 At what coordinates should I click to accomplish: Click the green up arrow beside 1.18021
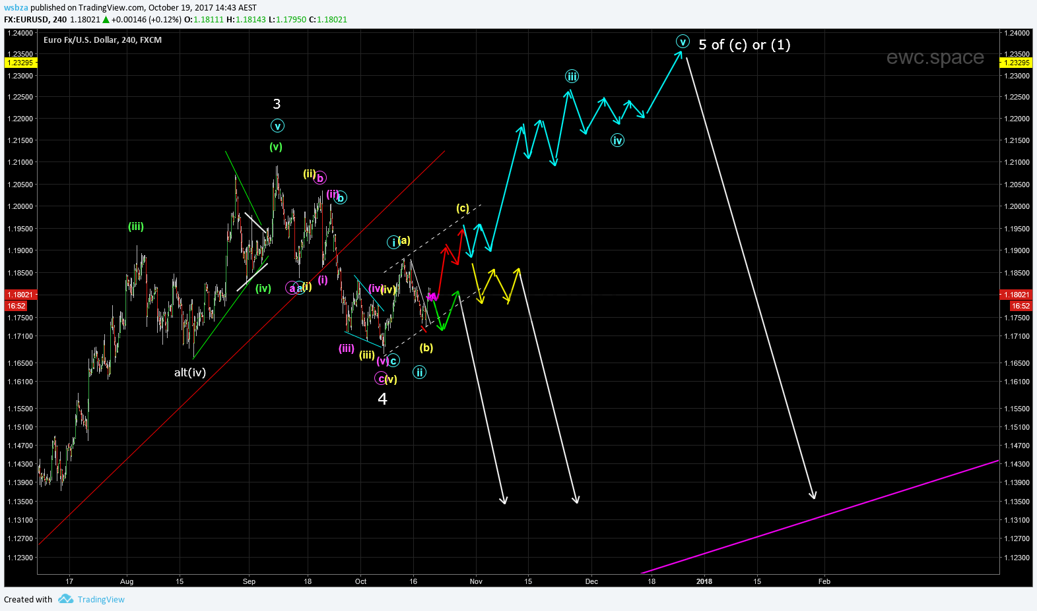tap(106, 20)
